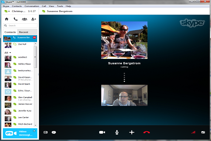Select contact beckyworley
The width and height of the screenshot is (211, 141).
pos(19,72)
